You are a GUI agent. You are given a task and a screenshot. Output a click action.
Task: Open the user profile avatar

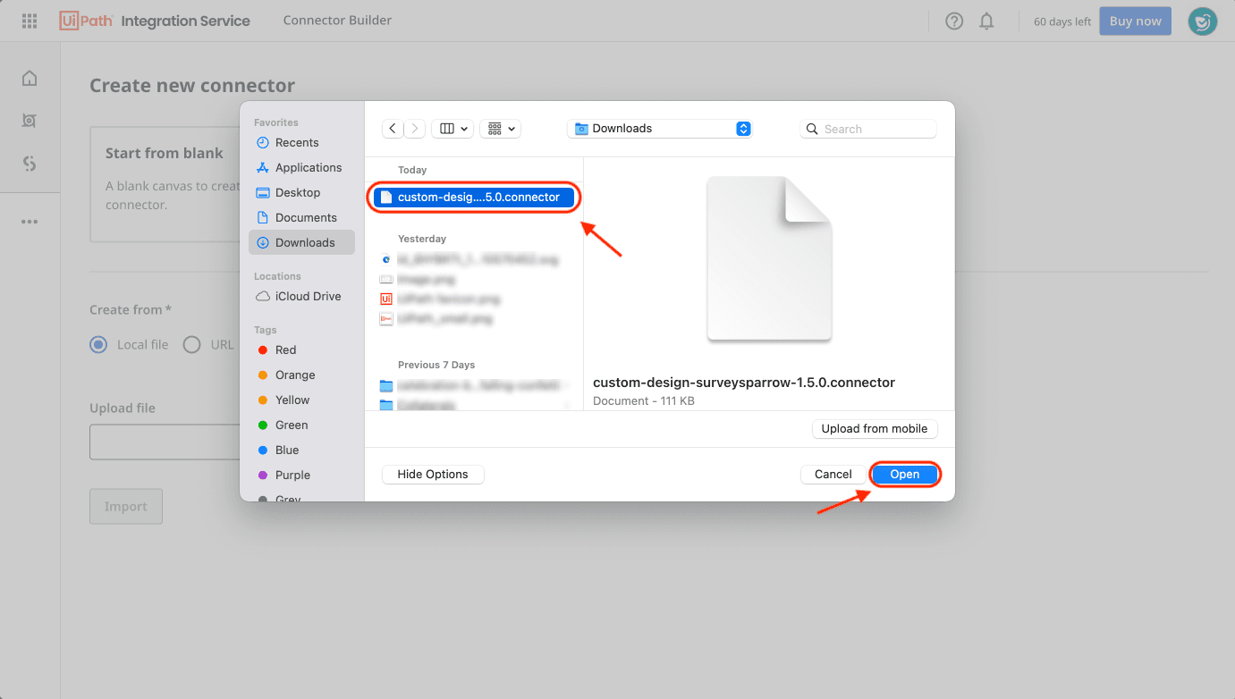click(x=1202, y=21)
